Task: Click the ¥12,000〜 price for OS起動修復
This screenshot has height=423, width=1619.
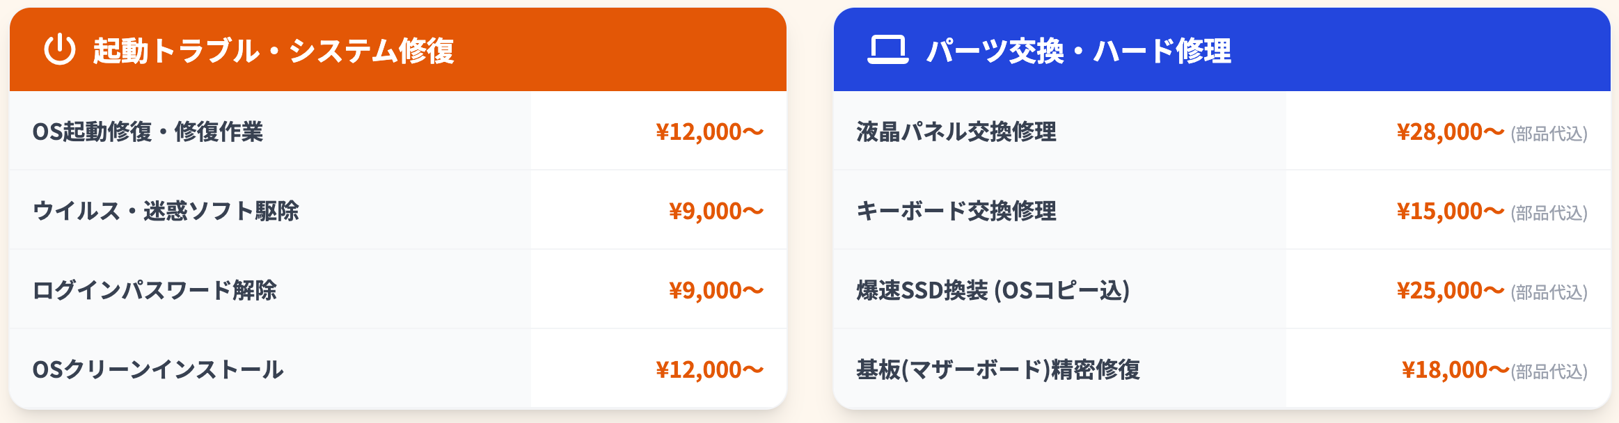Action: coord(709,131)
